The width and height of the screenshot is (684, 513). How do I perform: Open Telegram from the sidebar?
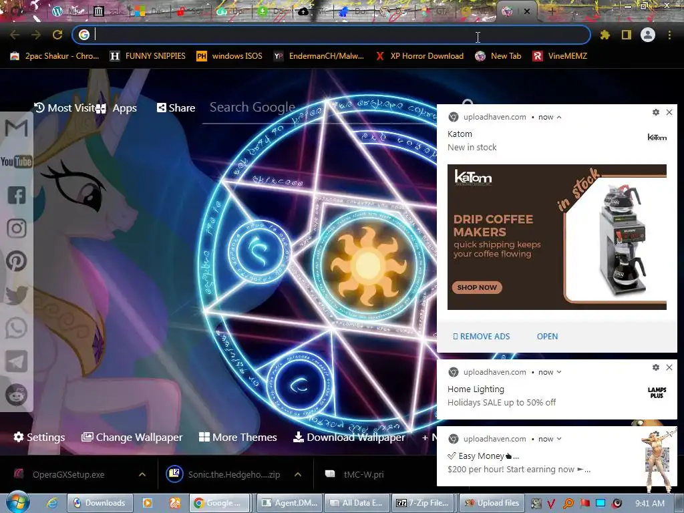click(x=17, y=361)
